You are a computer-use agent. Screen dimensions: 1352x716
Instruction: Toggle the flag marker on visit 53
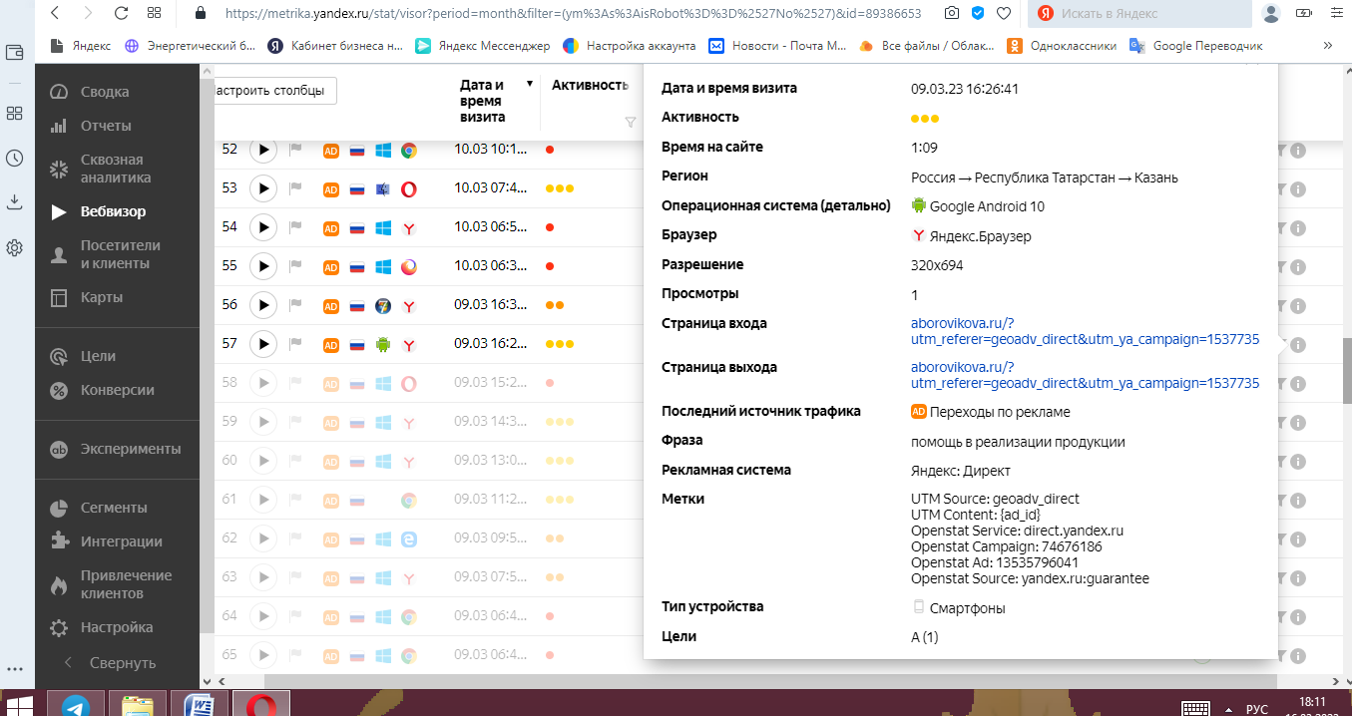tap(295, 188)
